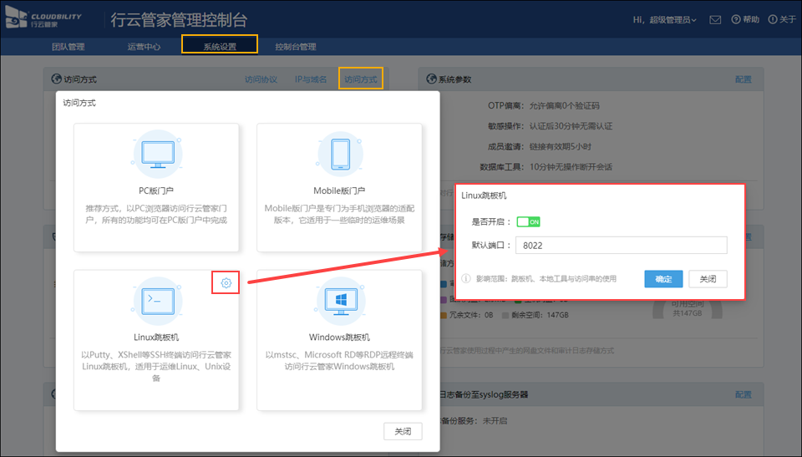Click the 默认端口 input field

tap(620, 246)
